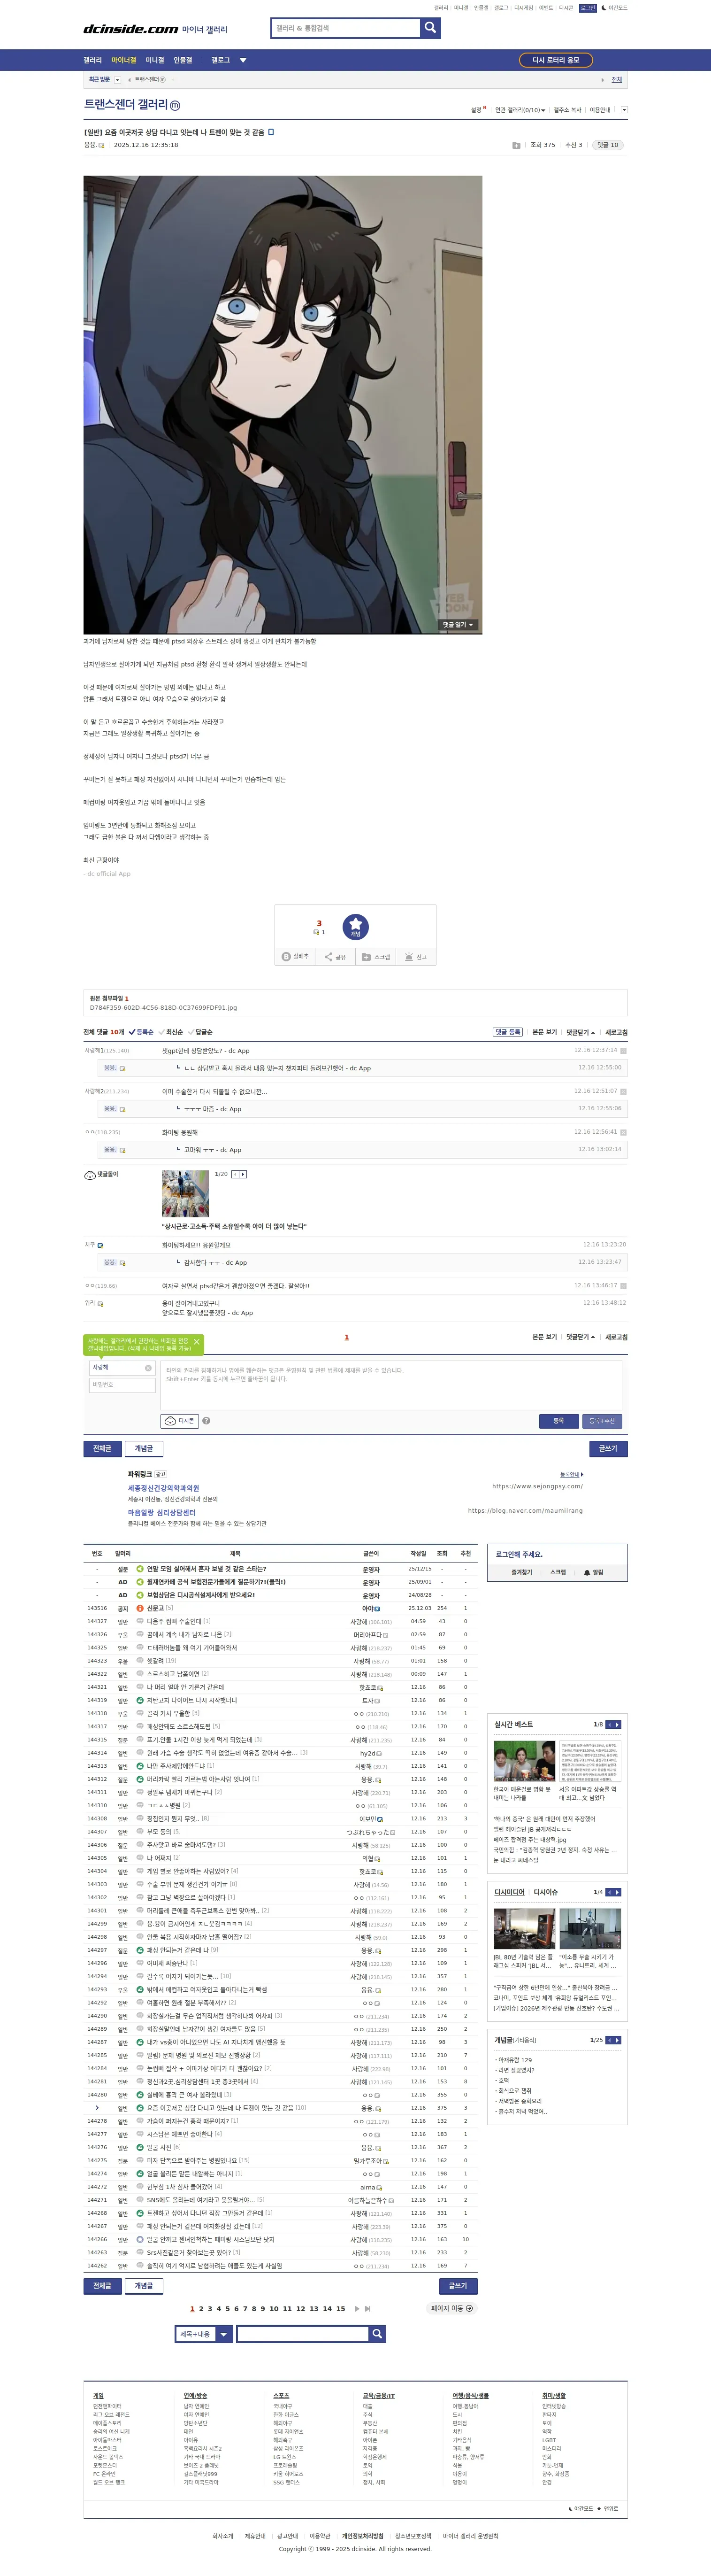Click the 개념 star recommend icon
Image resolution: width=711 pixels, height=2576 pixels.
(356, 926)
